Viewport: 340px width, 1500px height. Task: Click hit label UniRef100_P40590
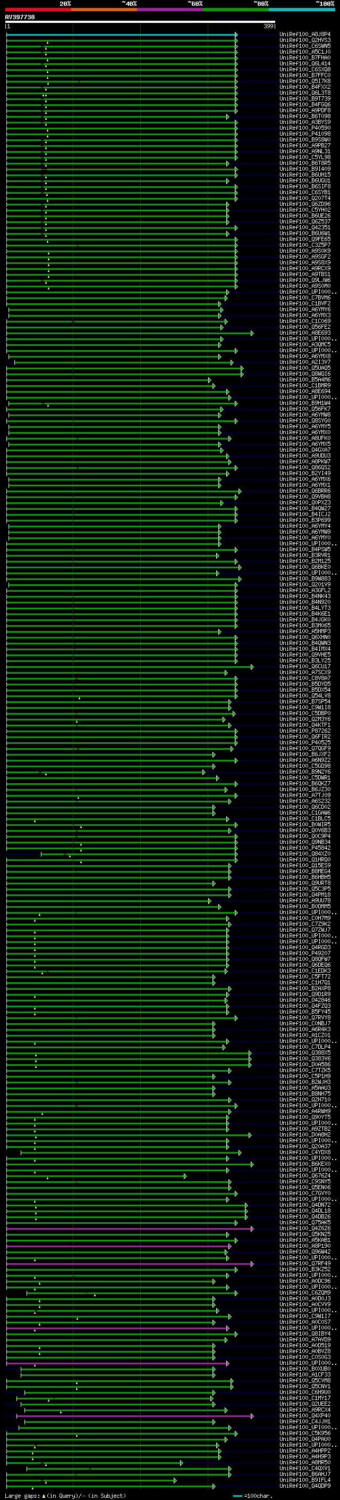[305, 129]
